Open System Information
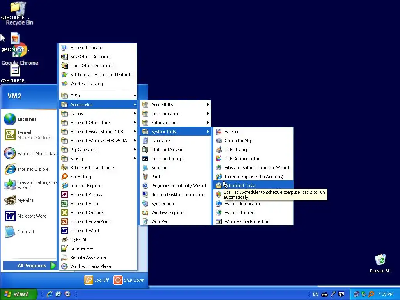This screenshot has height=300, width=400. coord(253,203)
